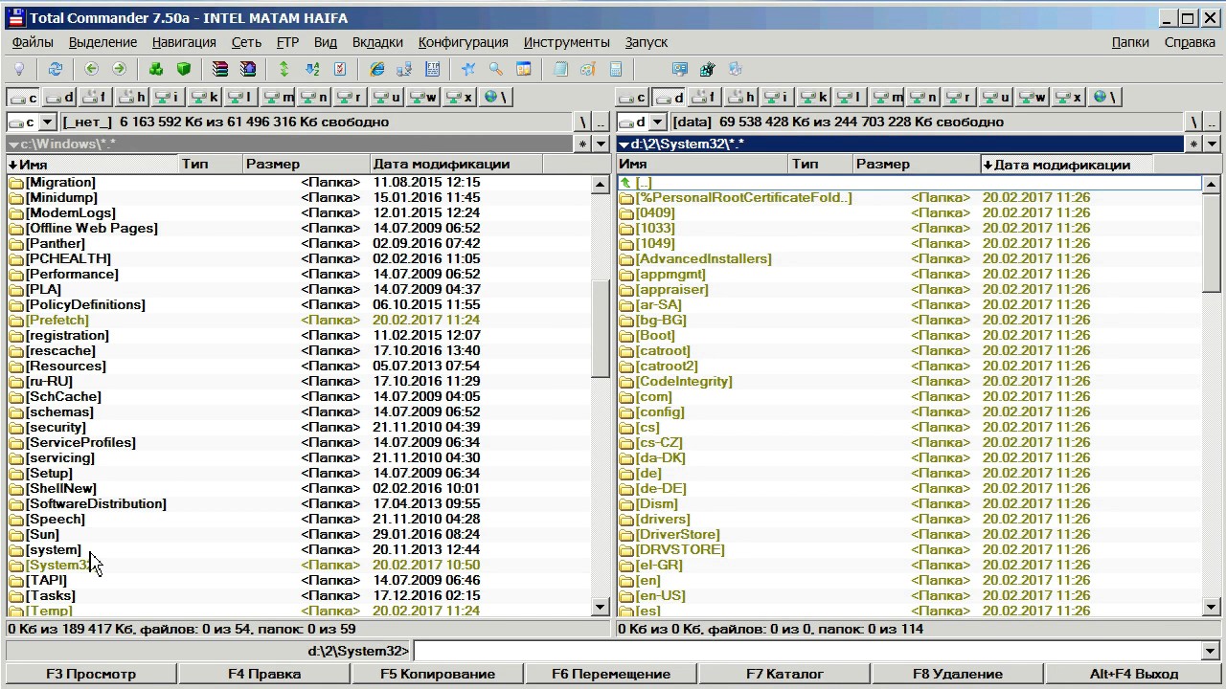Launch Paint from the palette icon

coord(588,69)
